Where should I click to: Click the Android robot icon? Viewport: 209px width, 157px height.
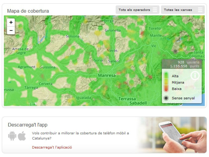coord(12,136)
